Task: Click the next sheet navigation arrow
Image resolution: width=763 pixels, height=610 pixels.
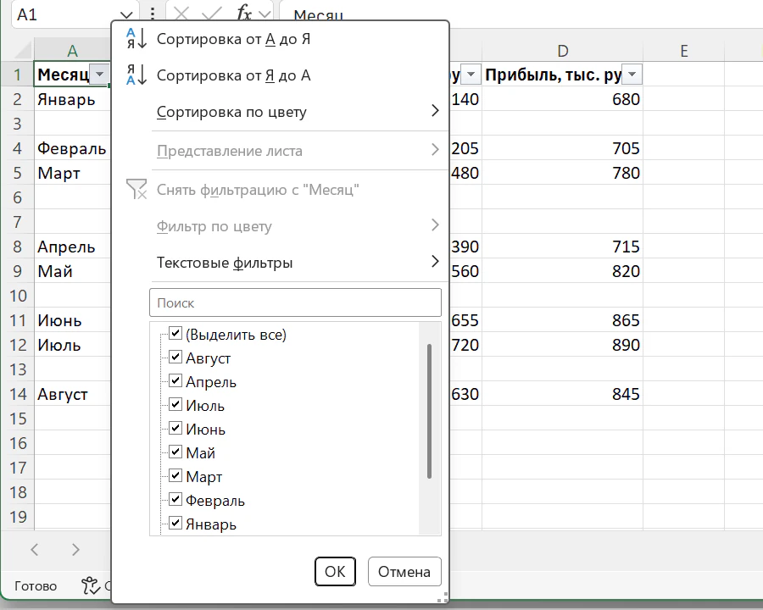Action: (75, 550)
